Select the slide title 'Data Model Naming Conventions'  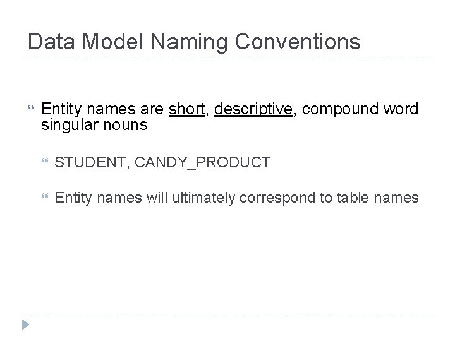click(194, 42)
